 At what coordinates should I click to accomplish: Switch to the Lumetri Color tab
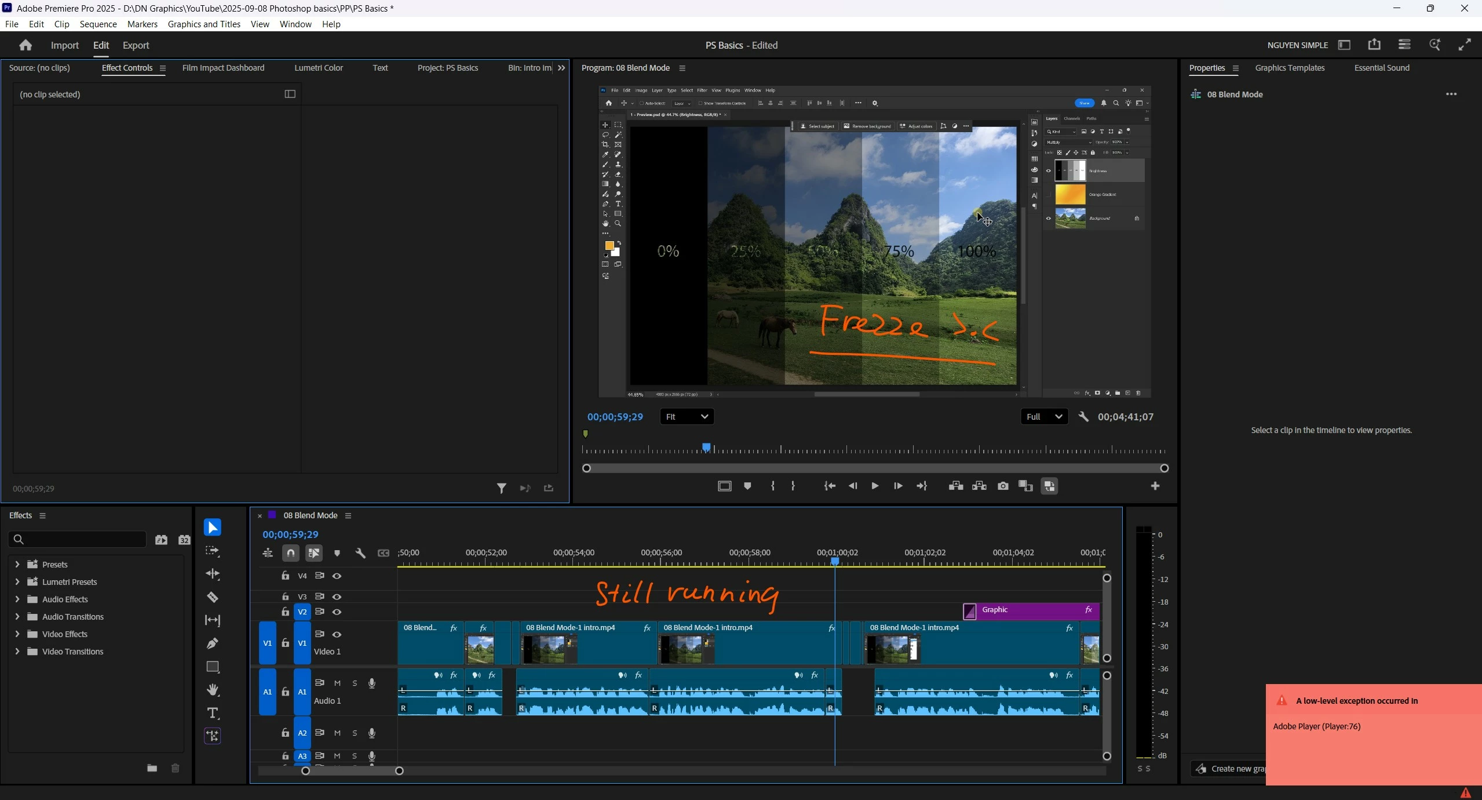pyautogui.click(x=318, y=68)
